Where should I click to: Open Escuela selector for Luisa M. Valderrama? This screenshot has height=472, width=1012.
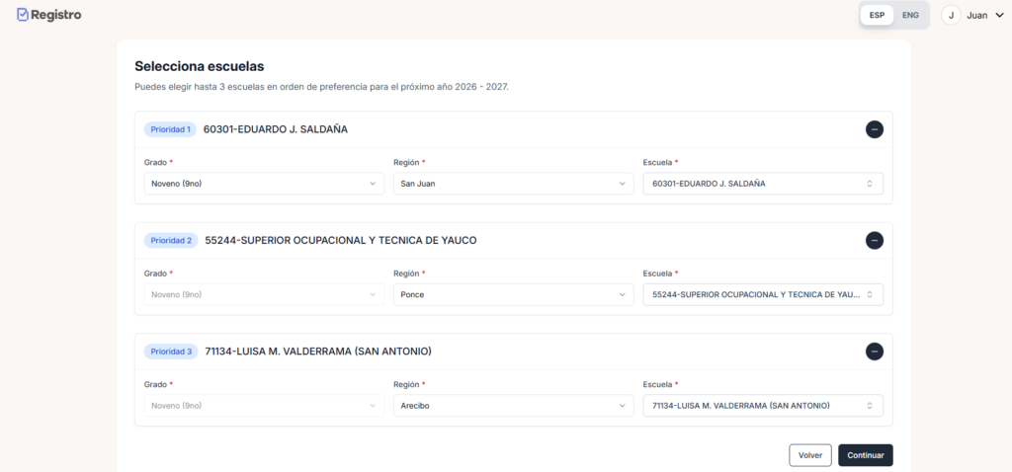762,406
